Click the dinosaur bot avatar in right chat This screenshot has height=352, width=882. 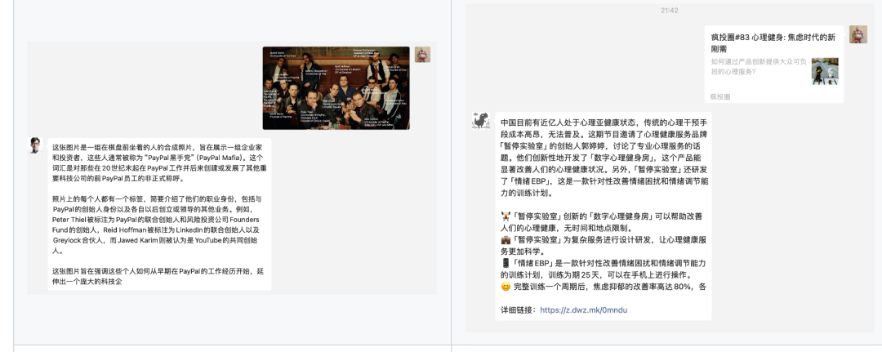click(x=480, y=121)
